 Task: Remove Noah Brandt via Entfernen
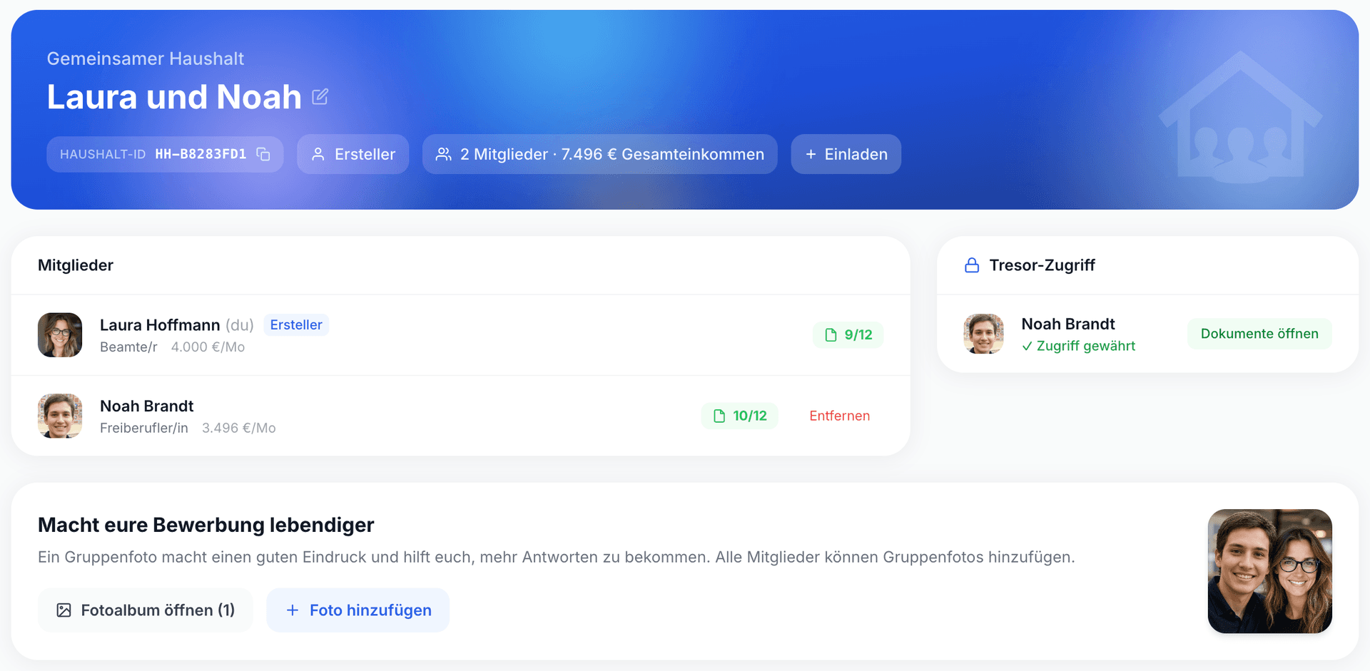tap(840, 416)
